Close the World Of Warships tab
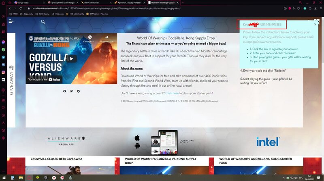This screenshot has height=181, width=324. [x=177, y=2]
